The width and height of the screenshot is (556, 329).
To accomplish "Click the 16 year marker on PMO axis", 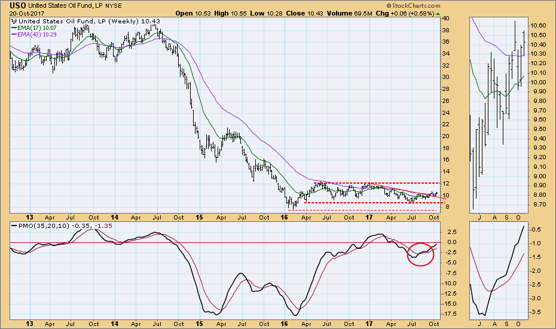I will click(284, 322).
